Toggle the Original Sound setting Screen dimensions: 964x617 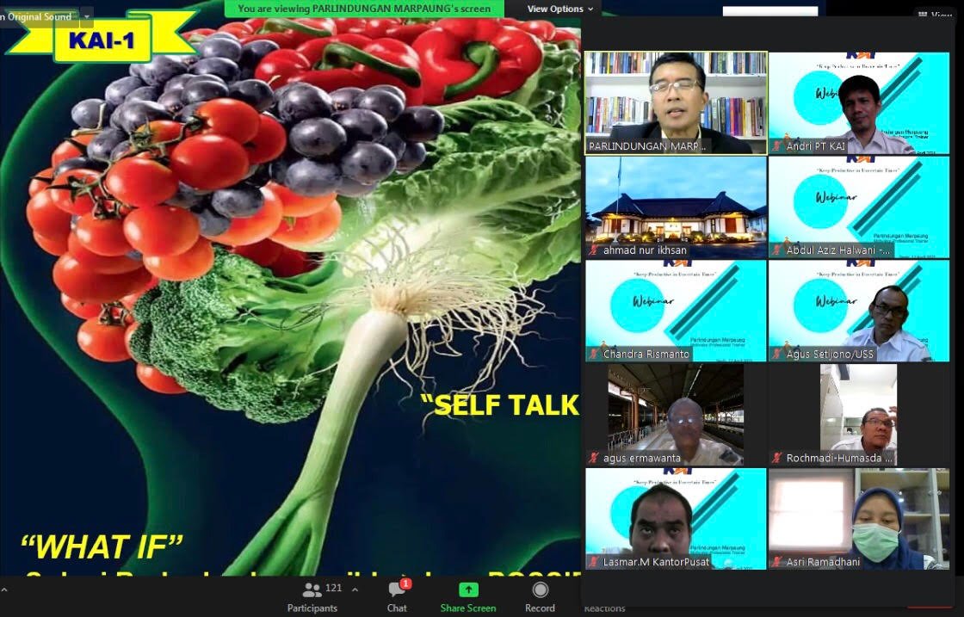click(x=36, y=16)
